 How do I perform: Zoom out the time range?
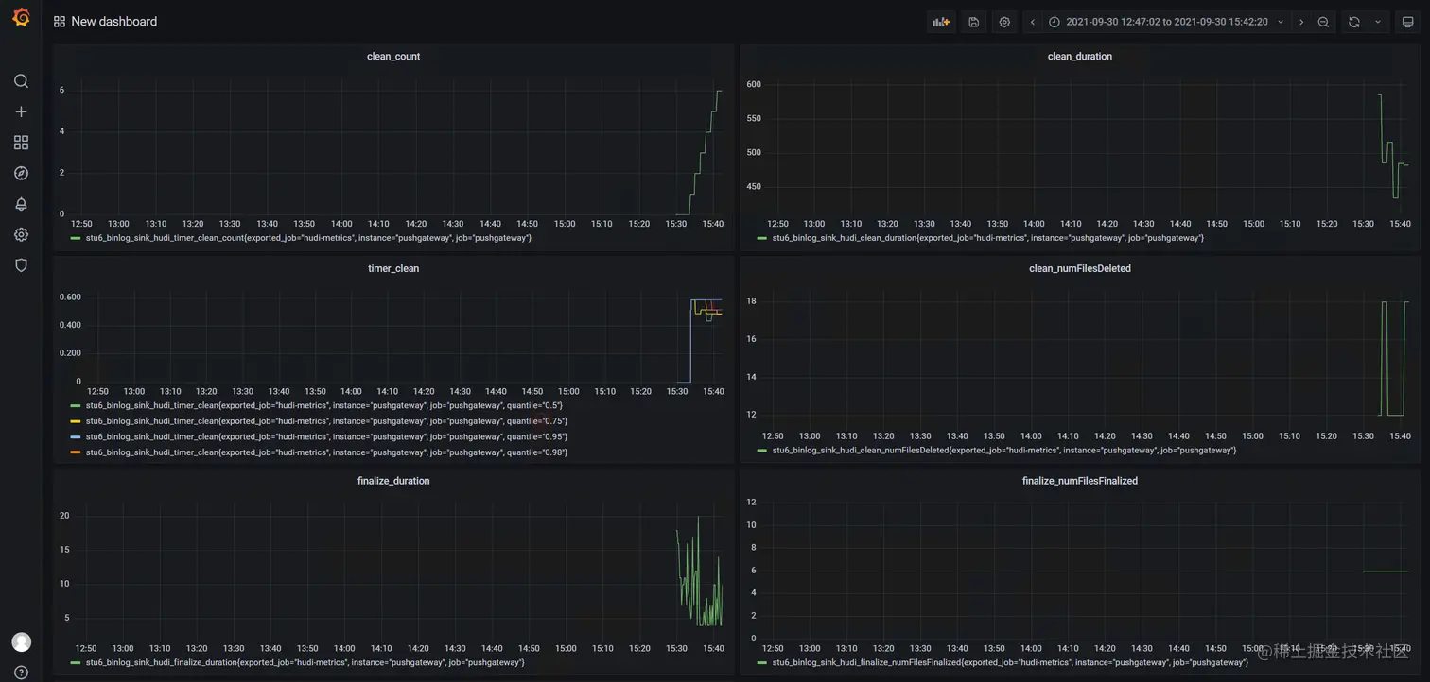(1323, 22)
